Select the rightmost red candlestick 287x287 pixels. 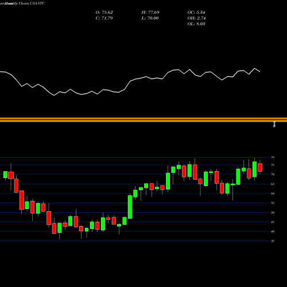tap(260, 168)
